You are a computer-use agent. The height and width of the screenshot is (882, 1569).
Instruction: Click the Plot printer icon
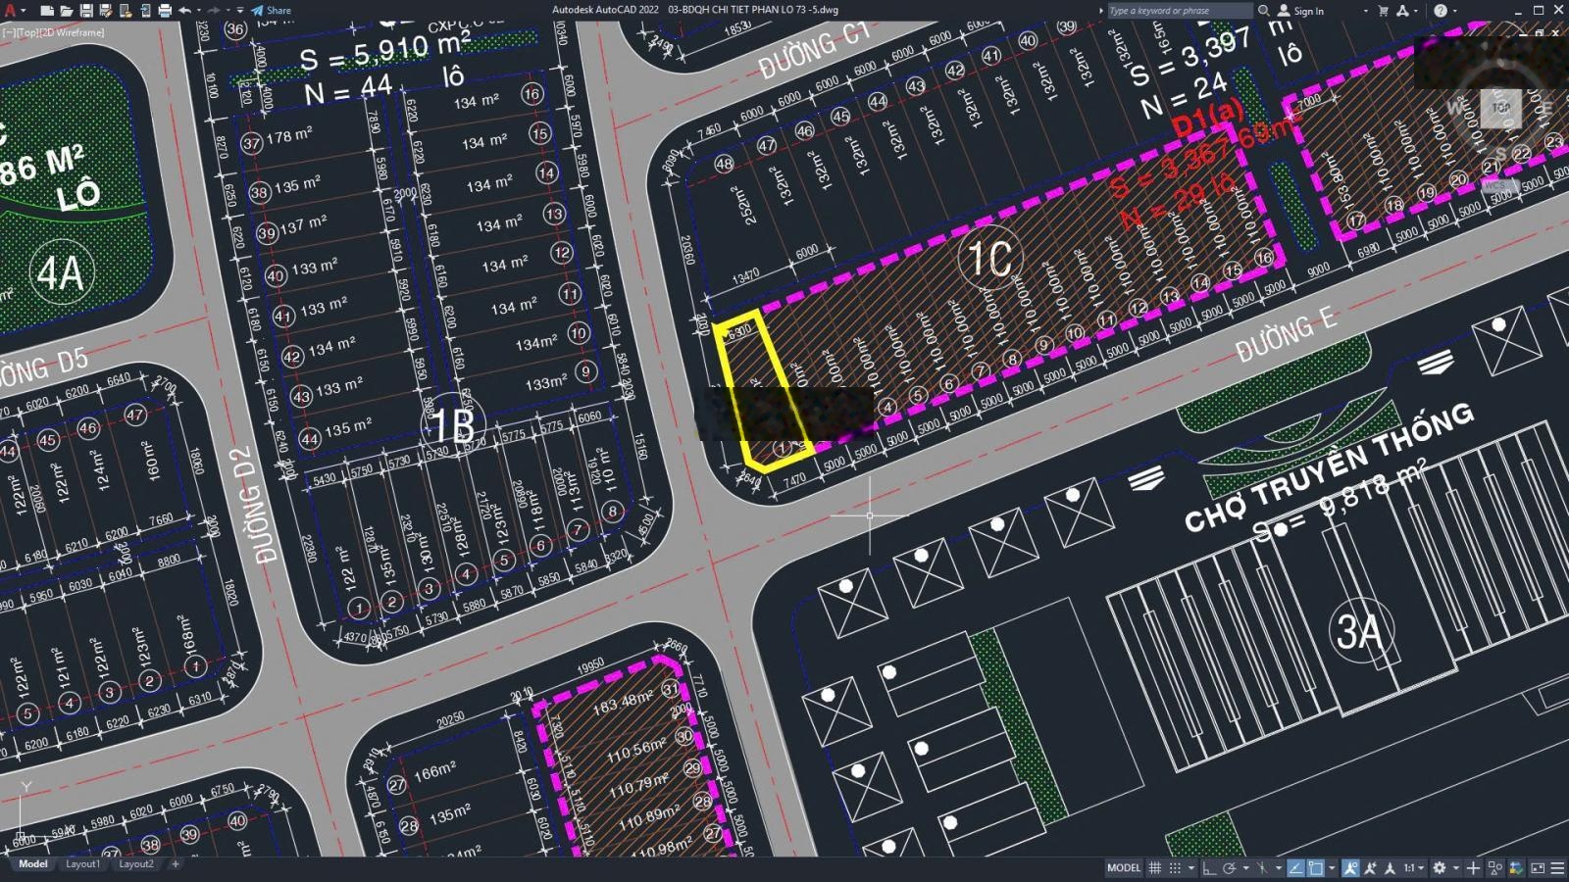point(164,11)
